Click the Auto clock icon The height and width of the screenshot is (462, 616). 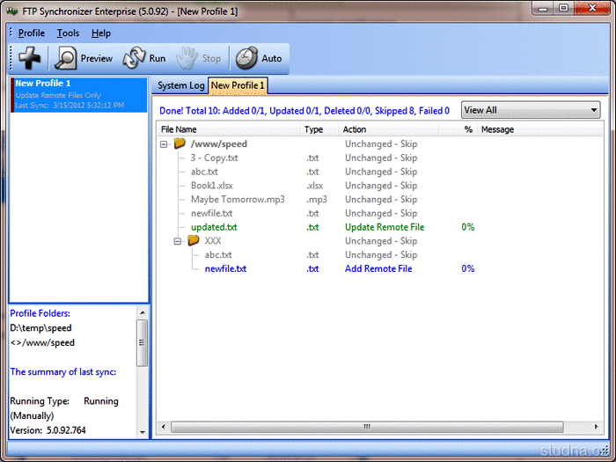click(x=246, y=58)
